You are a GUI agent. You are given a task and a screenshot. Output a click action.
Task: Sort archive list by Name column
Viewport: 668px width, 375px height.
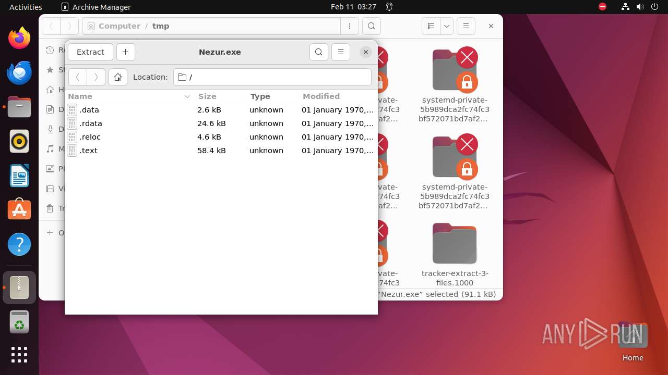pos(129,96)
